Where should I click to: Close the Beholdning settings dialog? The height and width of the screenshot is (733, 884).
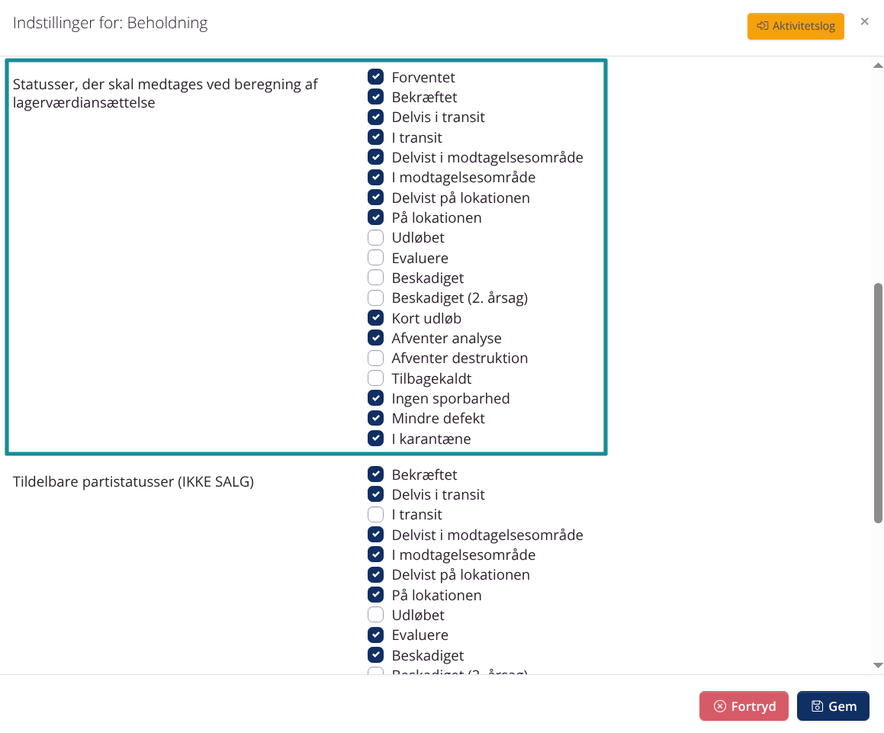[x=864, y=21]
